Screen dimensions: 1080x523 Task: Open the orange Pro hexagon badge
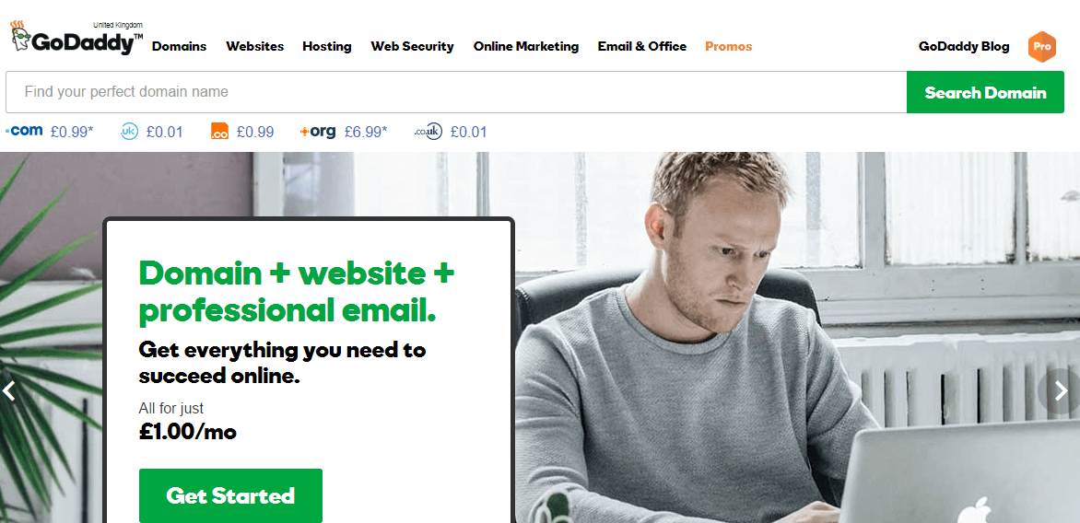(x=1042, y=47)
